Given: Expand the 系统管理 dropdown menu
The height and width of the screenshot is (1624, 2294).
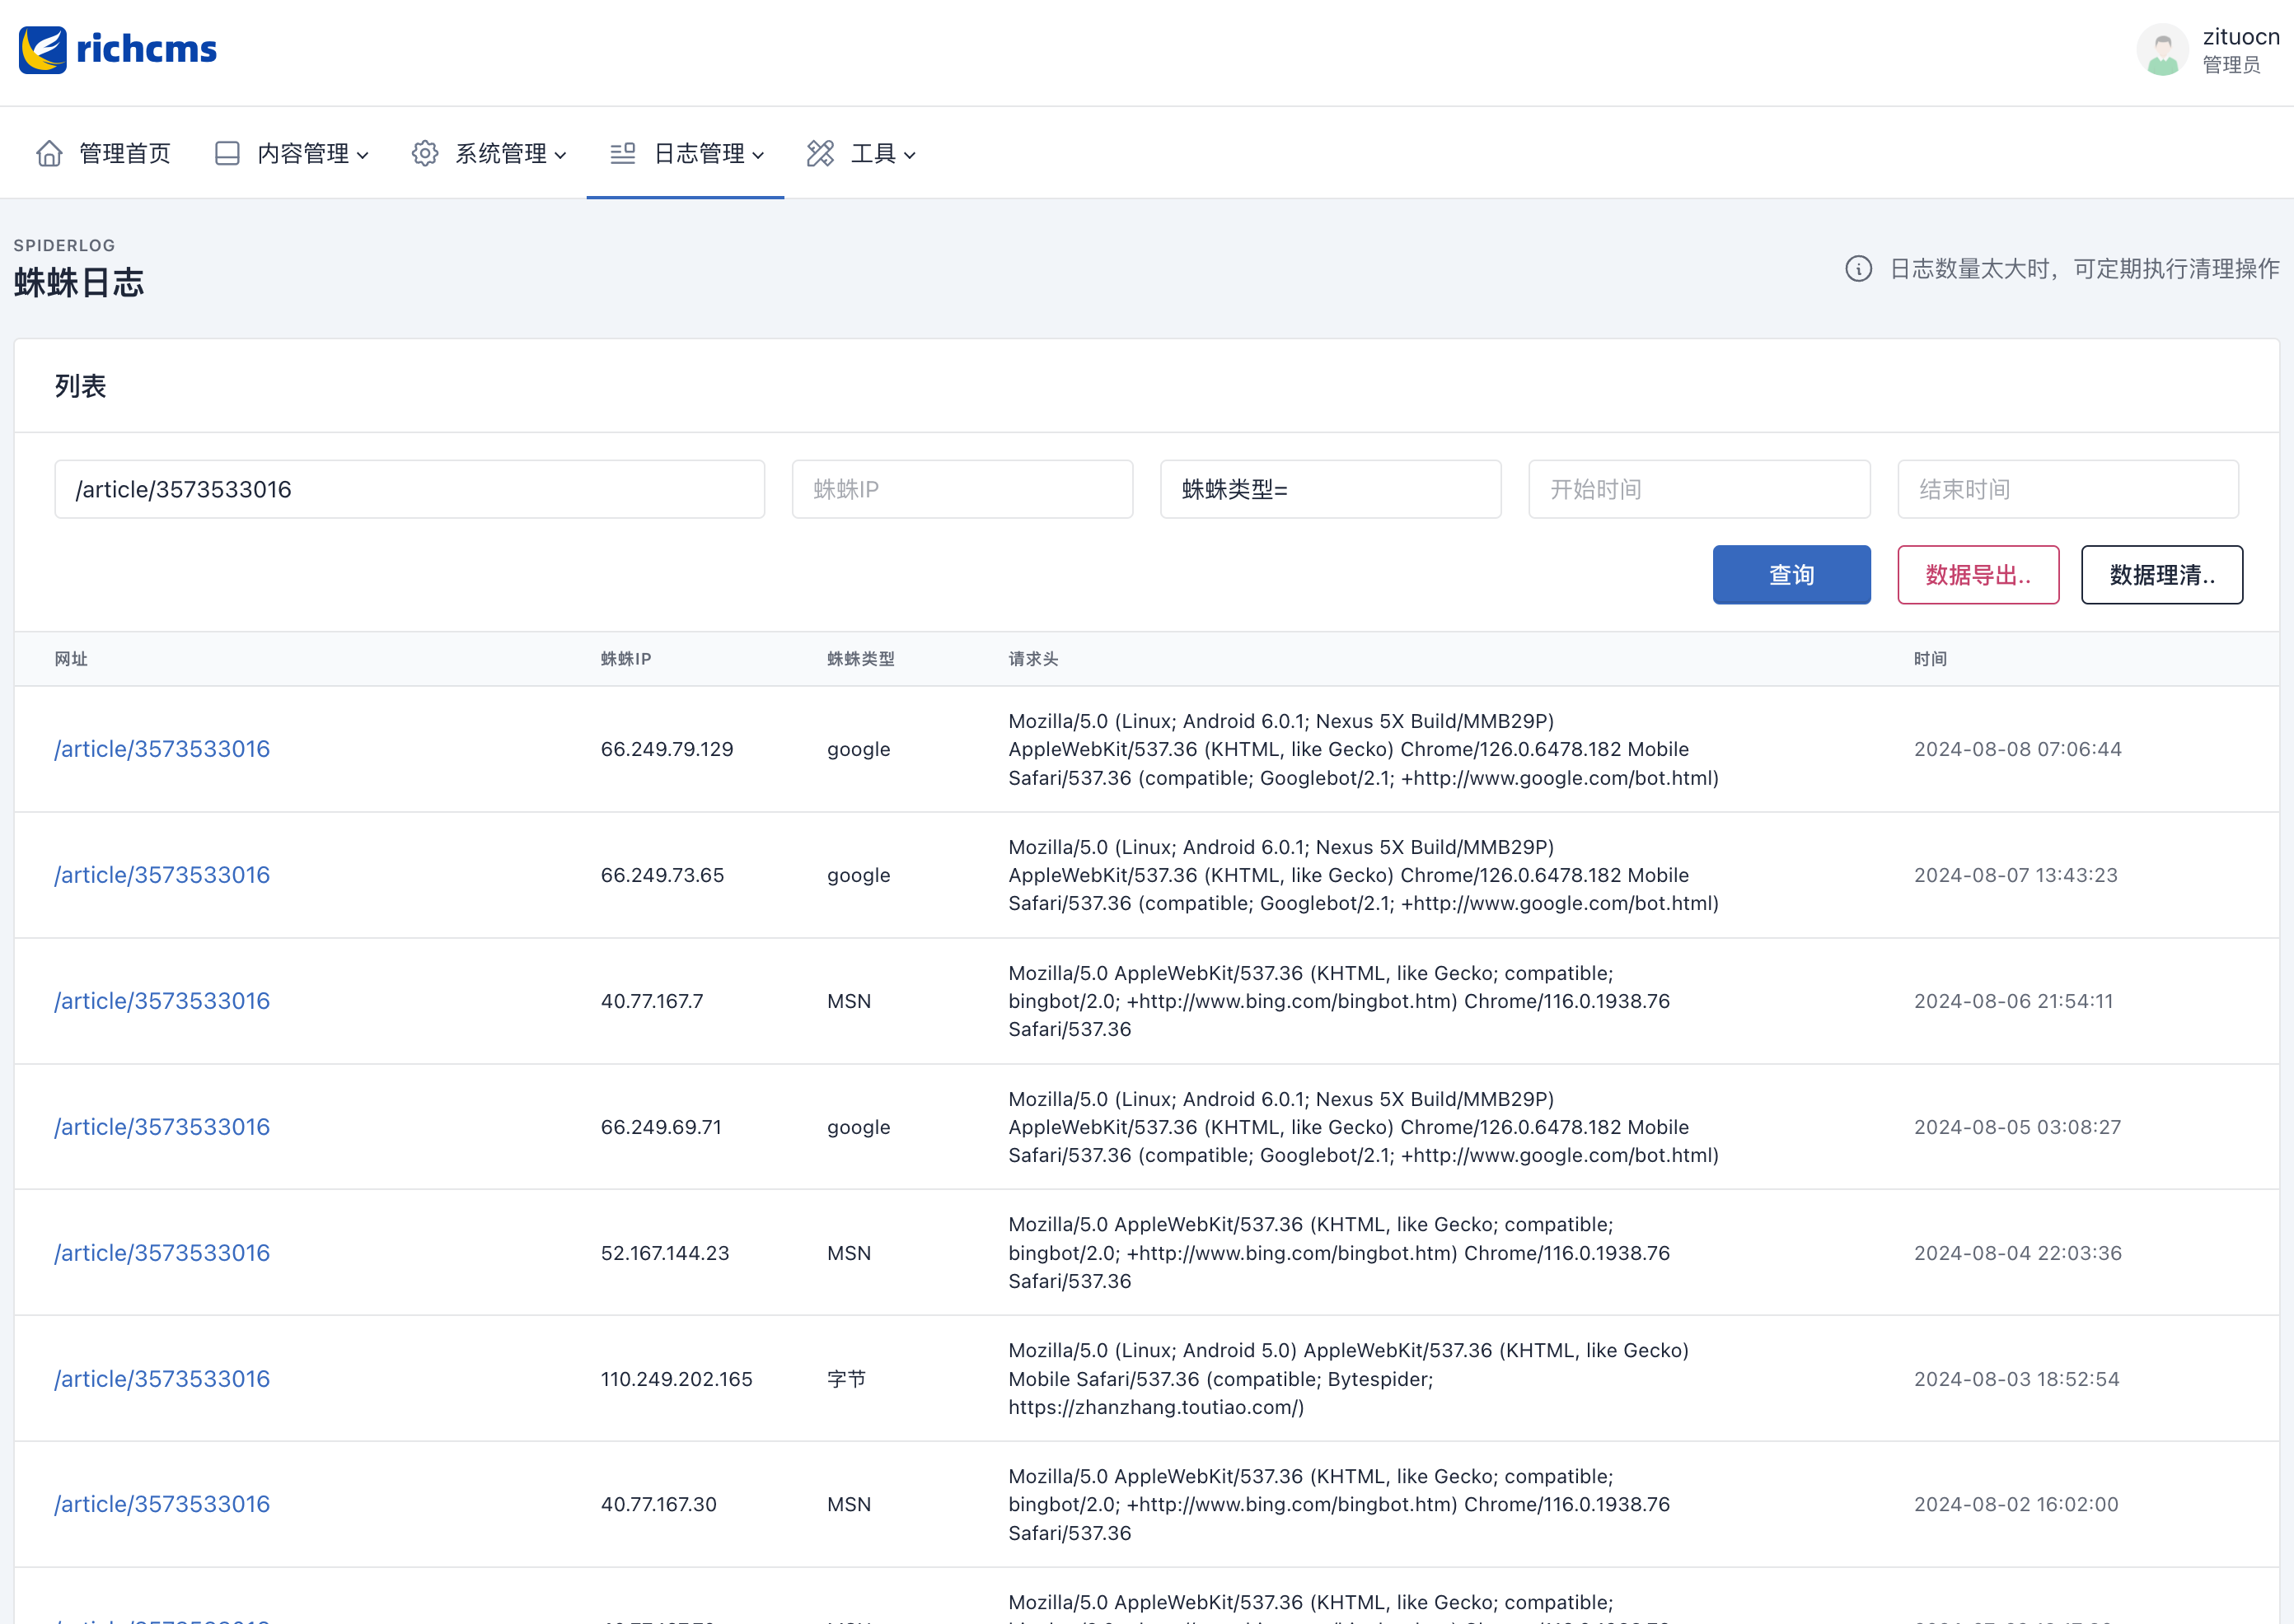Looking at the screenshot, I should pyautogui.click(x=510, y=154).
